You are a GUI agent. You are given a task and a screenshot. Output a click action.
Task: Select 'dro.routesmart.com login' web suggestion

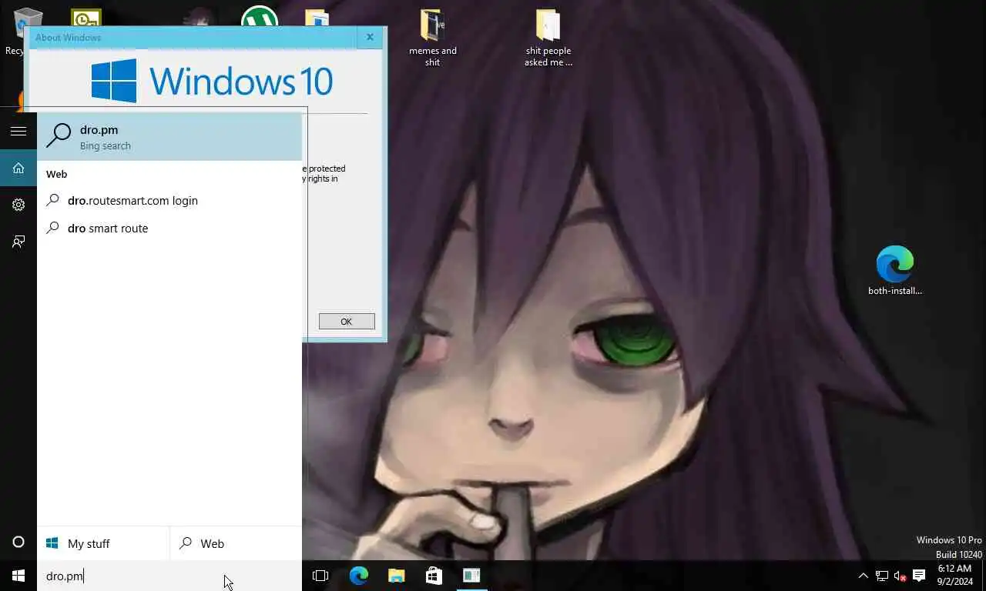coord(169,200)
